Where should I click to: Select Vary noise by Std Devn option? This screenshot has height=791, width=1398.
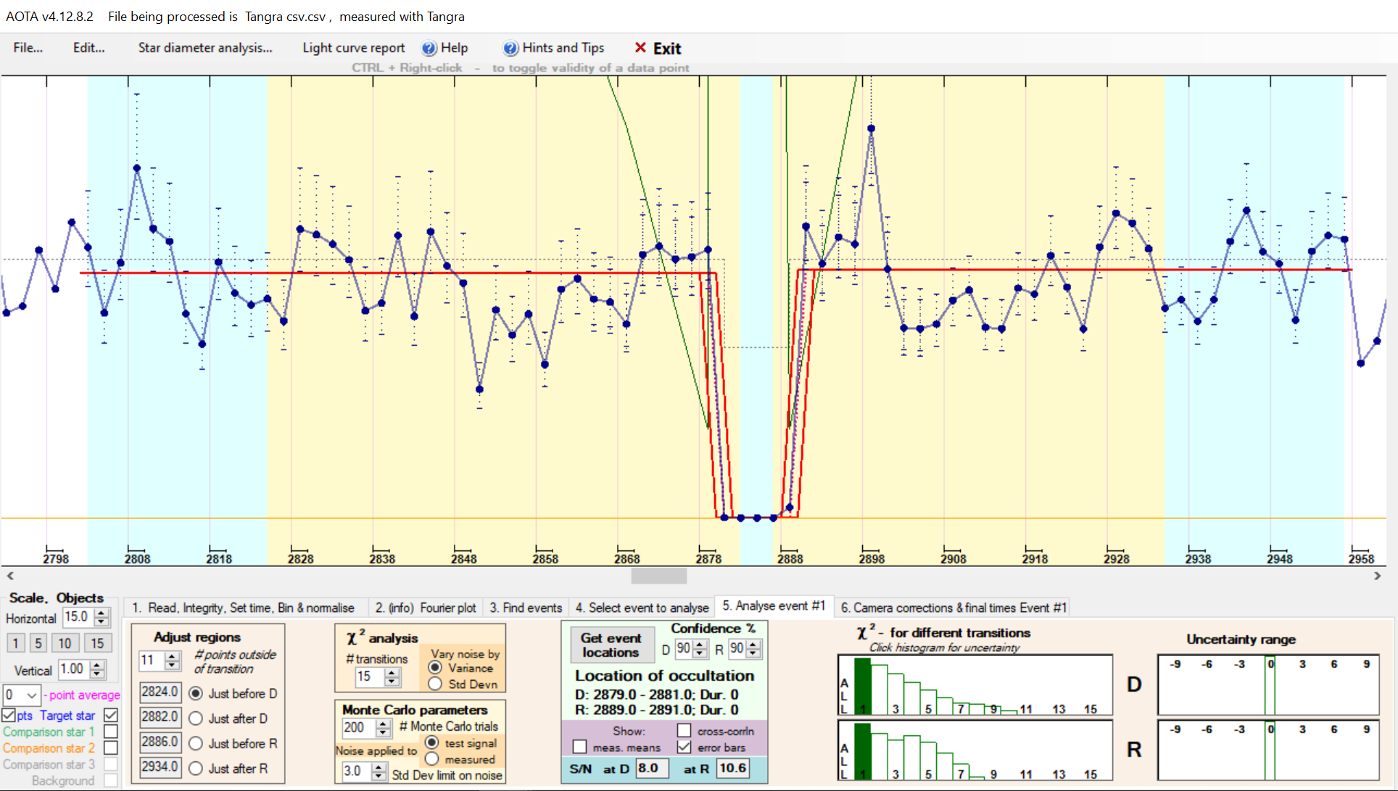click(x=435, y=684)
